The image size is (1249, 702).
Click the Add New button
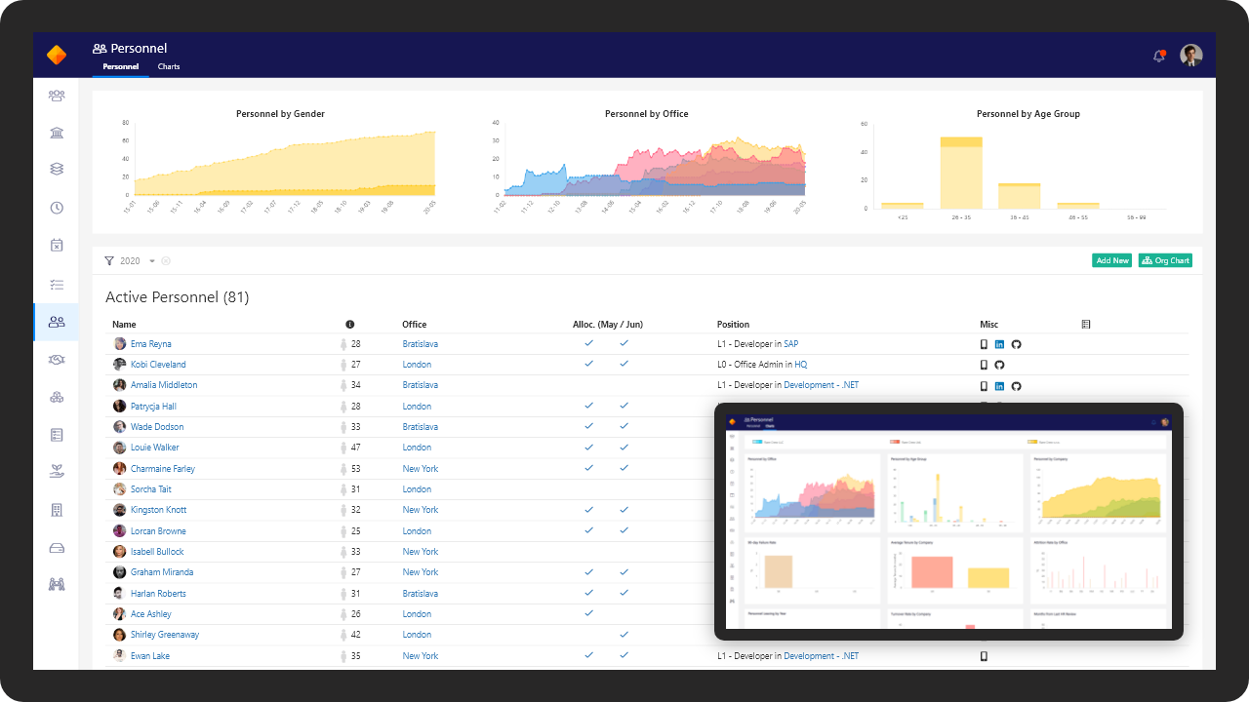[1112, 260]
